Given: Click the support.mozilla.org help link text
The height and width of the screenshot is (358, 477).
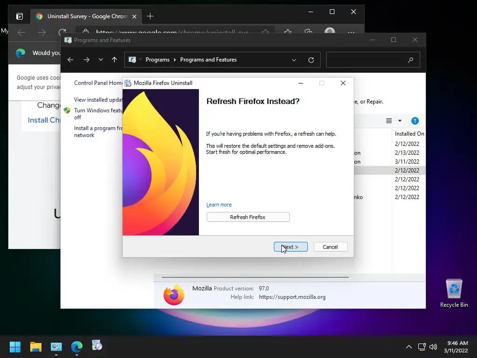Looking at the screenshot, I should (292, 297).
